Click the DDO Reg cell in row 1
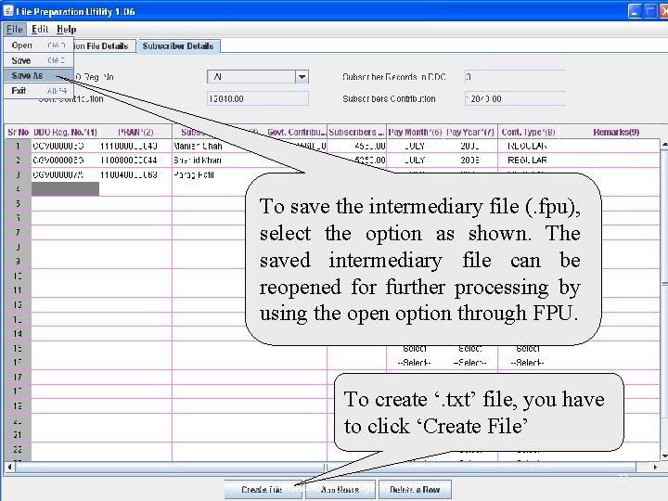 (65, 147)
